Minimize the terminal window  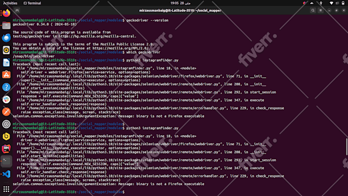pyautogui.click(x=329, y=10)
